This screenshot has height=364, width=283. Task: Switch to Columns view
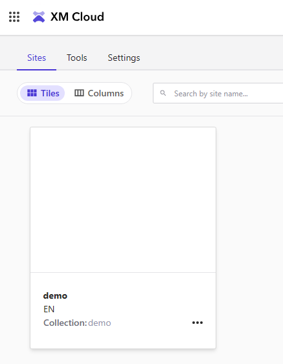coord(99,93)
